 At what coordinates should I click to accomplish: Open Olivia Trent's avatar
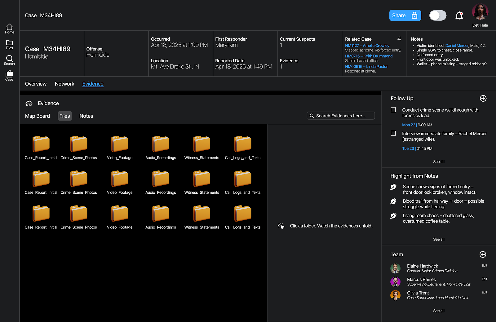point(395,295)
